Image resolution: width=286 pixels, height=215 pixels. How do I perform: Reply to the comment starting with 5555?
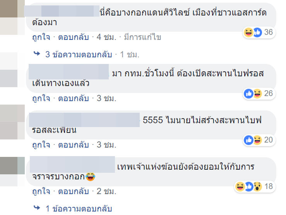[73, 145]
